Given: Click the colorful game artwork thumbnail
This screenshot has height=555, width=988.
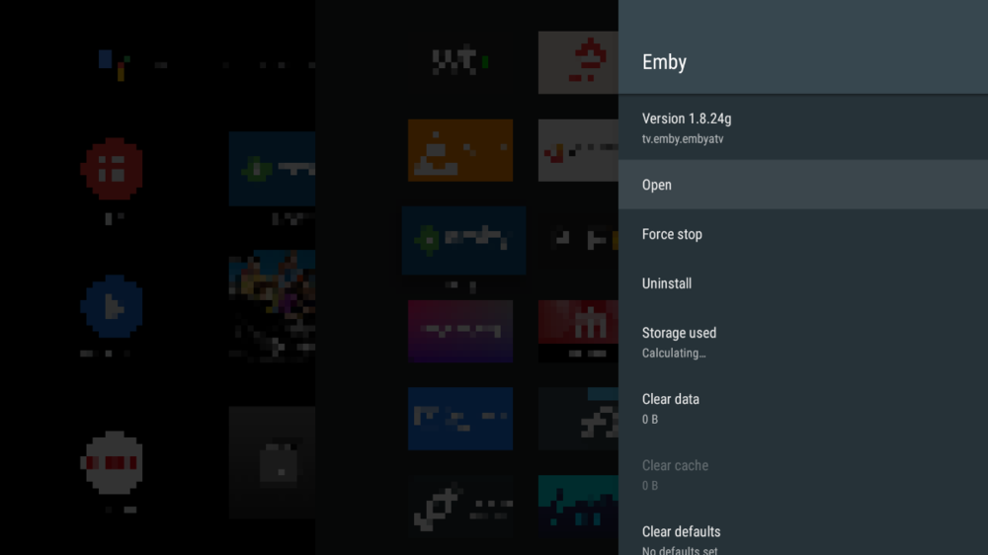Looking at the screenshot, I should (x=273, y=305).
